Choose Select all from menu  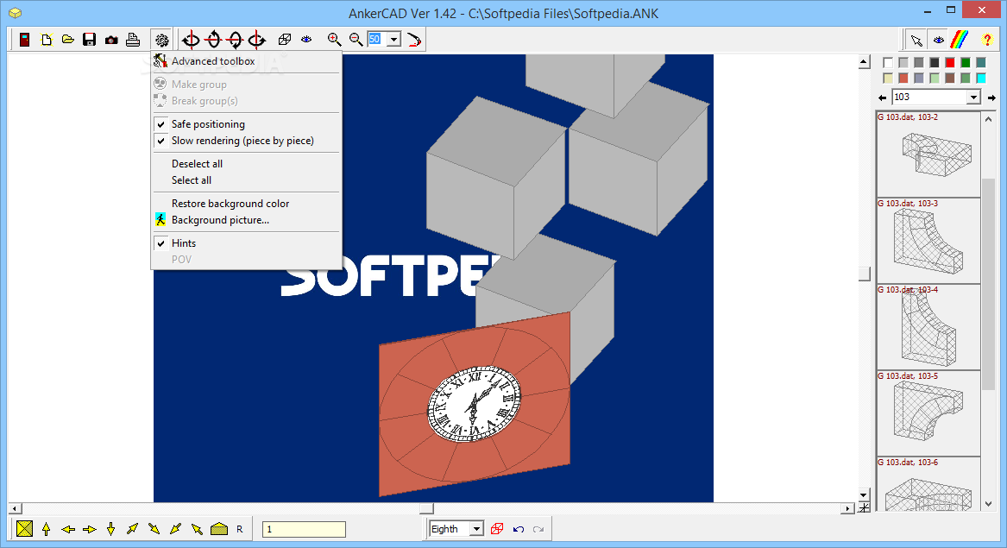tap(246, 180)
